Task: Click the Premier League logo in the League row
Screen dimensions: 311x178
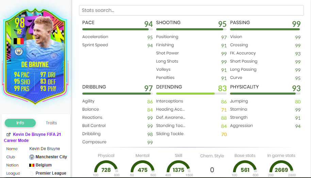Action: click(x=32, y=173)
